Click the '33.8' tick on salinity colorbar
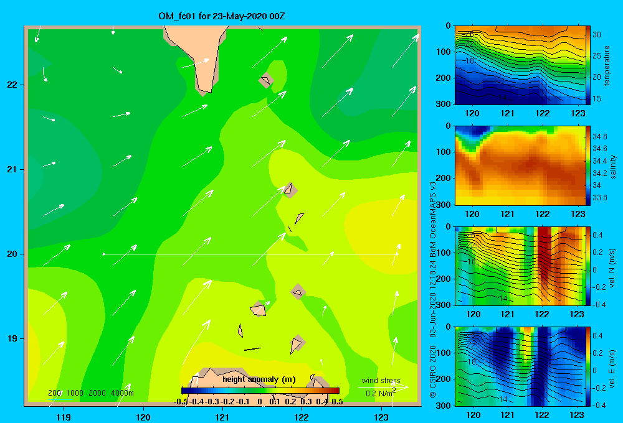623x423 pixels. pyautogui.click(x=599, y=198)
